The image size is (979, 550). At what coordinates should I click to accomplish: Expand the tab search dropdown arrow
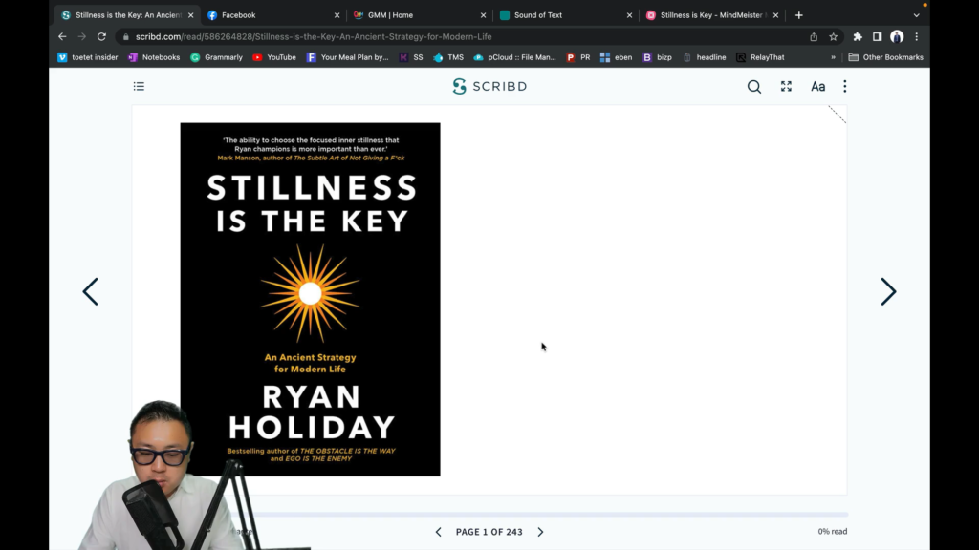click(x=916, y=15)
